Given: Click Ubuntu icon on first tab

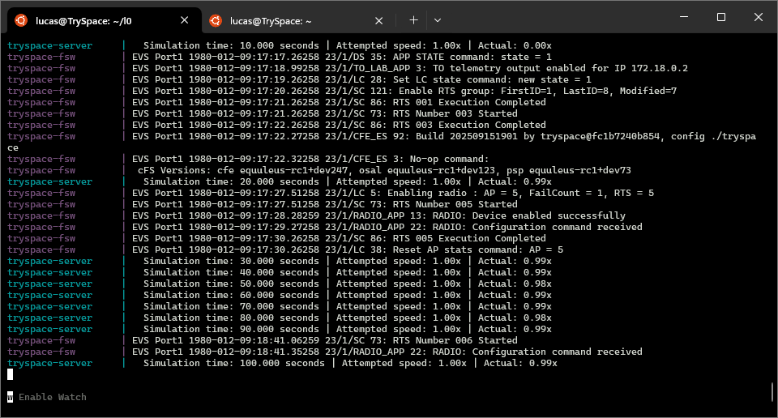Looking at the screenshot, I should click(21, 20).
